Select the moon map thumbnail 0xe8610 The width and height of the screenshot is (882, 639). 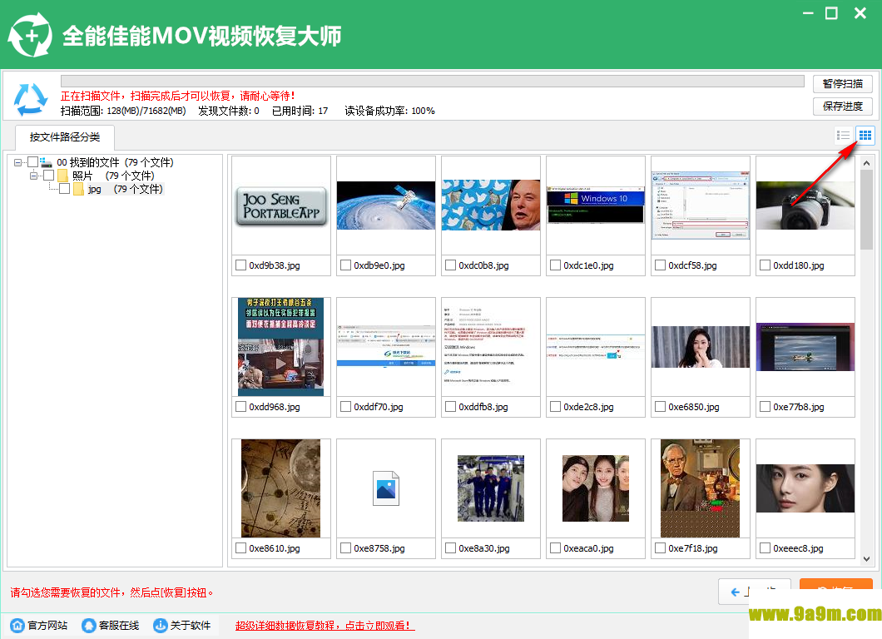pos(280,488)
